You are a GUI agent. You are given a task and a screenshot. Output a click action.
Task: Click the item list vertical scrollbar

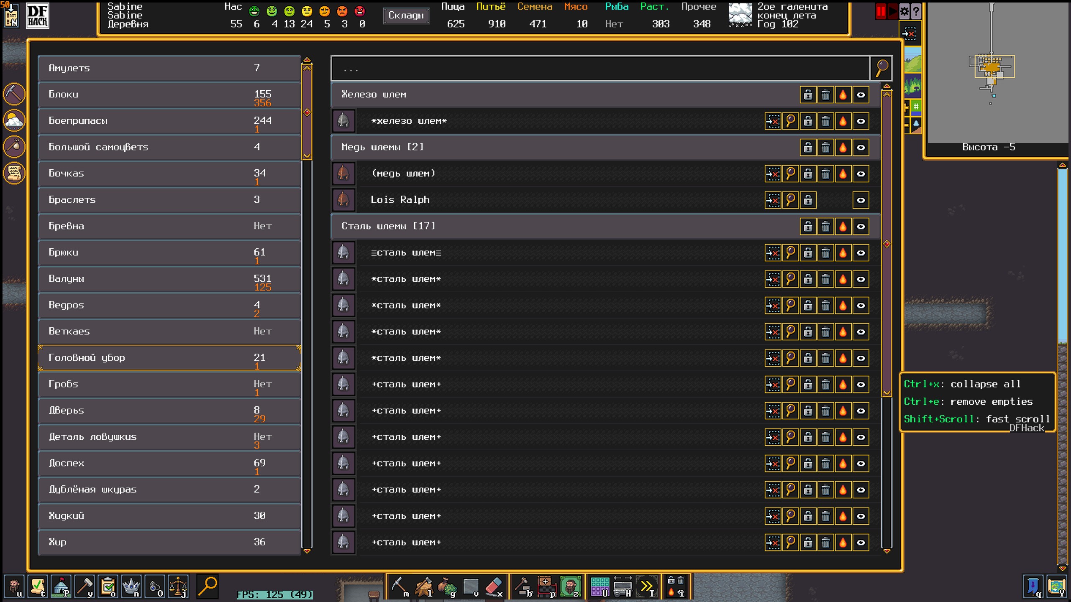[x=887, y=243]
